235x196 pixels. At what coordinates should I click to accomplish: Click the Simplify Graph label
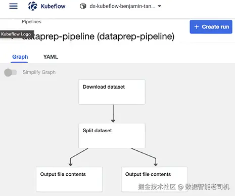pos(39,72)
